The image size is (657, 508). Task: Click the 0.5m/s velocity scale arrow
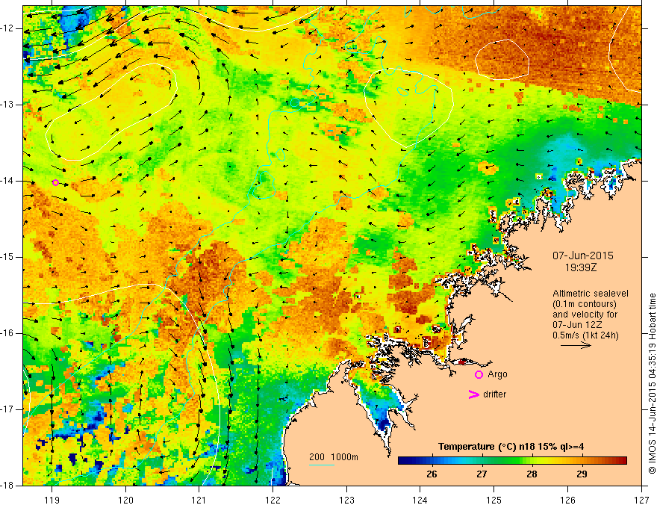[x=576, y=345]
